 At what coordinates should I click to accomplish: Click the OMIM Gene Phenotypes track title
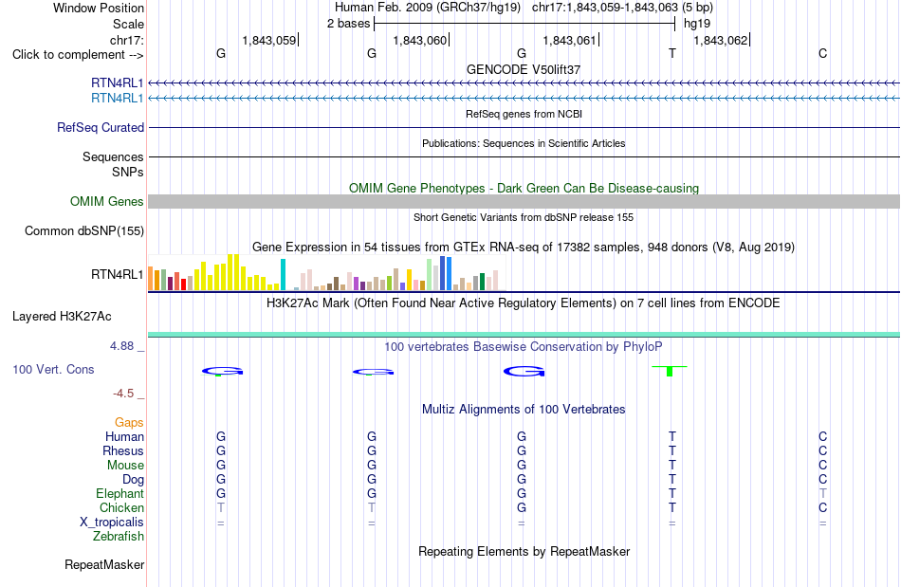coord(524,189)
